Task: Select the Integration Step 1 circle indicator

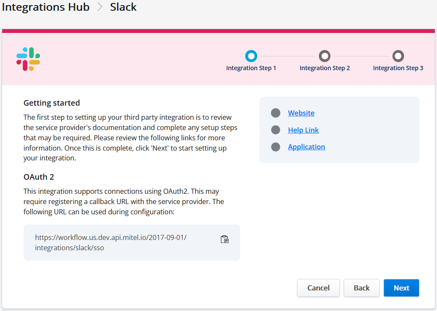Action: 251,56
